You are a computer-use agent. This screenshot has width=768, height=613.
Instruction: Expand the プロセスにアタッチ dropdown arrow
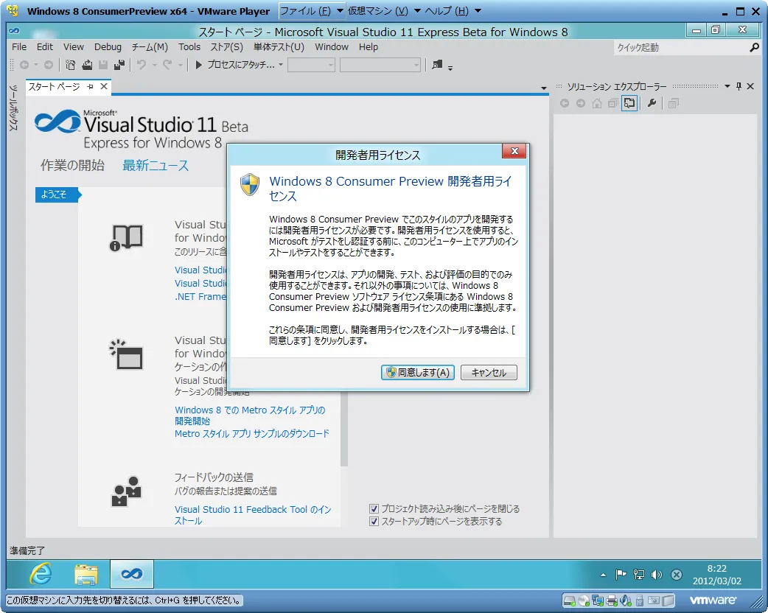click(x=281, y=65)
